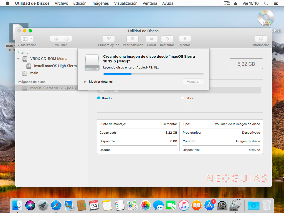Open the Trash in the Dock
Viewport: 284px width, 213px height.
(x=267, y=206)
